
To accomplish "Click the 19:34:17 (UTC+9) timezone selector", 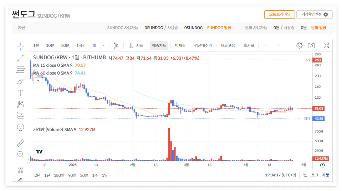I will tap(281, 175).
